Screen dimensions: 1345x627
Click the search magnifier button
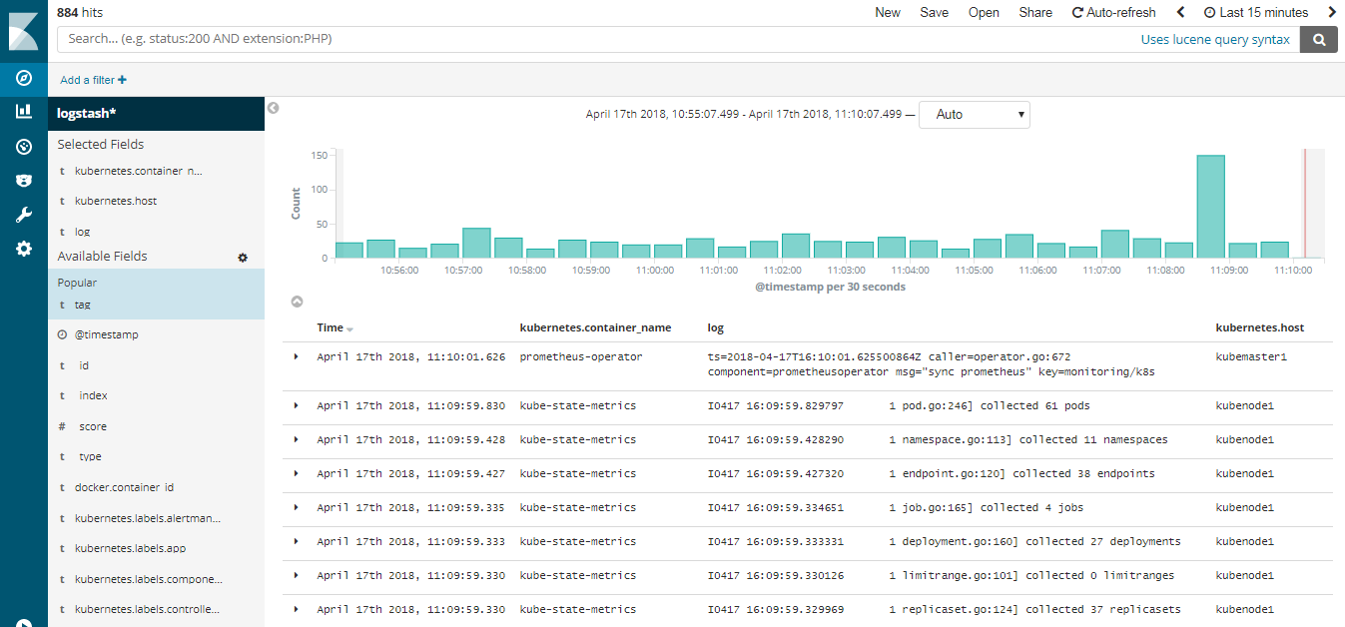(1319, 39)
